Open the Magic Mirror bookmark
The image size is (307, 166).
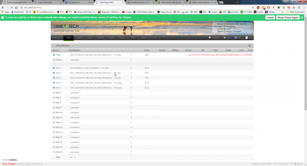164,12
